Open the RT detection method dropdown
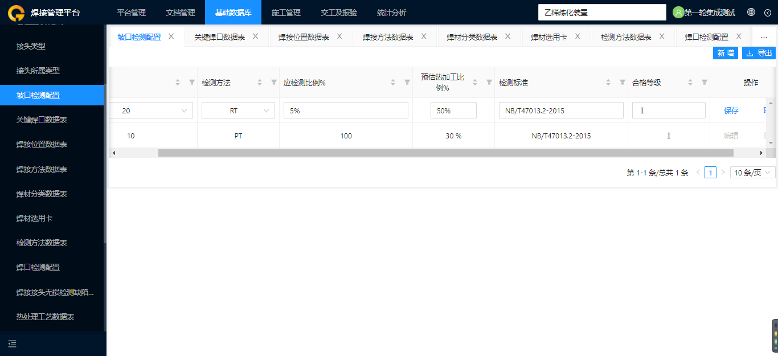The image size is (778, 356). tap(238, 111)
